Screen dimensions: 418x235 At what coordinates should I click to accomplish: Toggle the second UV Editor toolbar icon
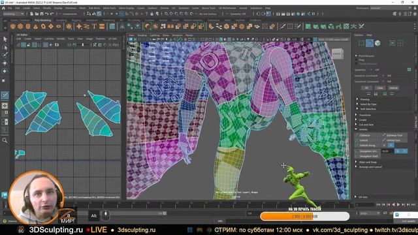[24, 45]
